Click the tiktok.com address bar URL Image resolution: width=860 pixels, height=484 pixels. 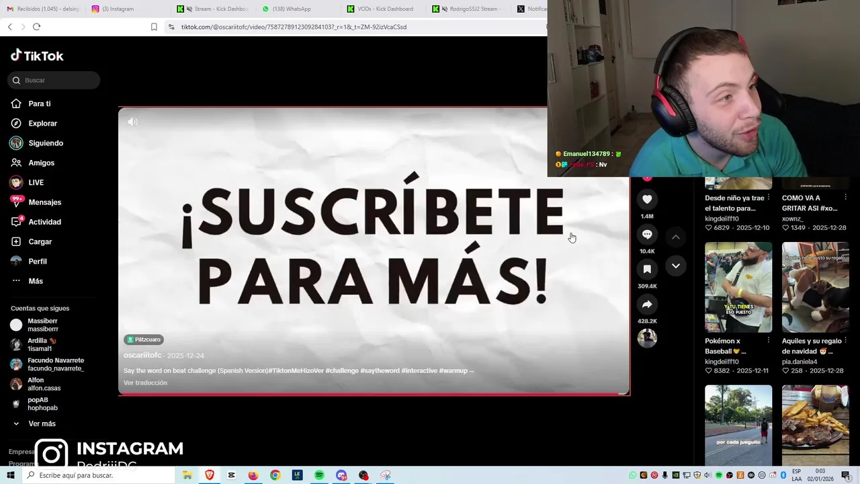pos(294,27)
